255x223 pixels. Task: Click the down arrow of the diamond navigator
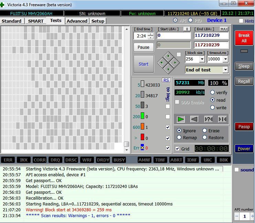click(168, 69)
